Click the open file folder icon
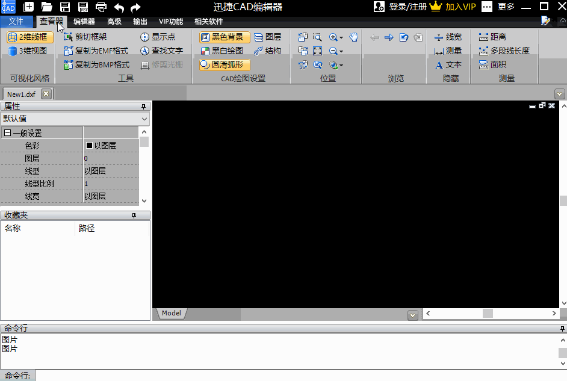The height and width of the screenshot is (381, 567). point(47,7)
